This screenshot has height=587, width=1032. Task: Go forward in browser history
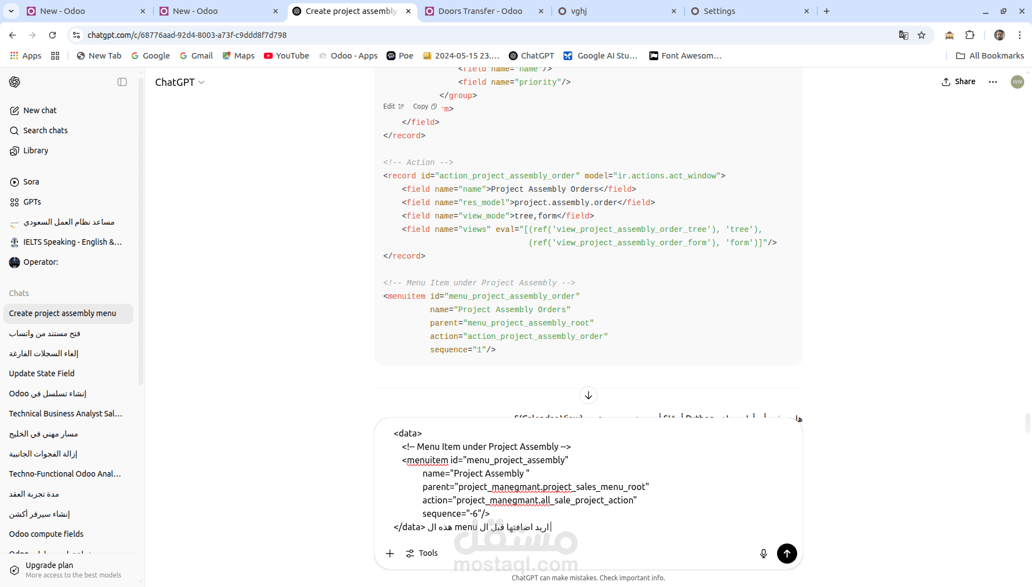coord(32,35)
